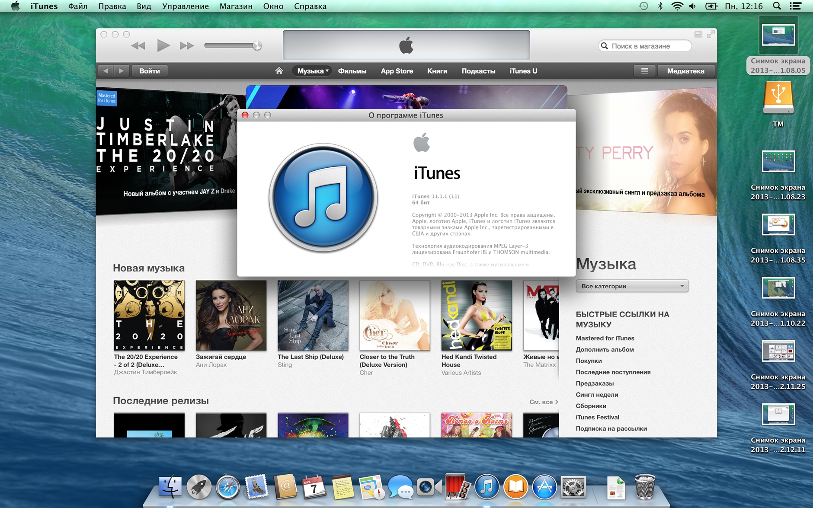Switch to the App Store tab in iTunes

397,71
